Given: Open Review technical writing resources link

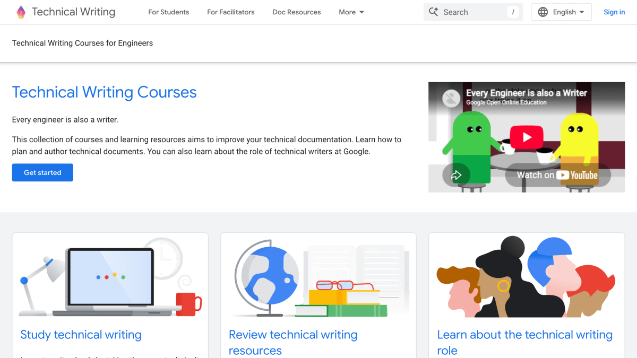Looking at the screenshot, I should [293, 343].
